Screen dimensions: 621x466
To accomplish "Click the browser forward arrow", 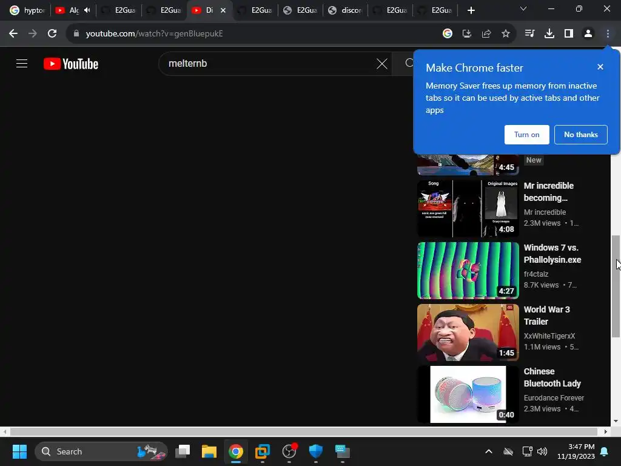I will pos(33,34).
